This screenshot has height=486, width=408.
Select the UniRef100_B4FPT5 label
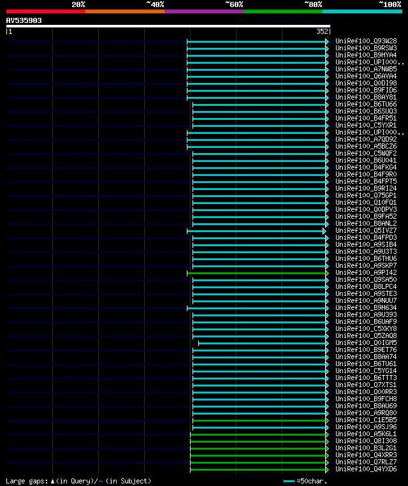click(x=366, y=181)
